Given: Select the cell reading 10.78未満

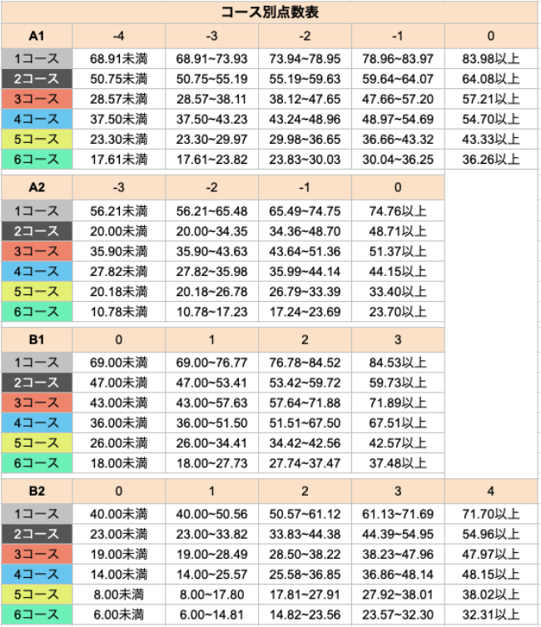Looking at the screenshot, I should coord(119,312).
